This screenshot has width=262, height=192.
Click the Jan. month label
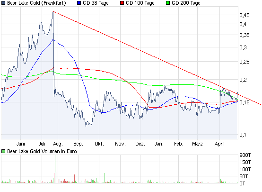click(x=159, y=144)
